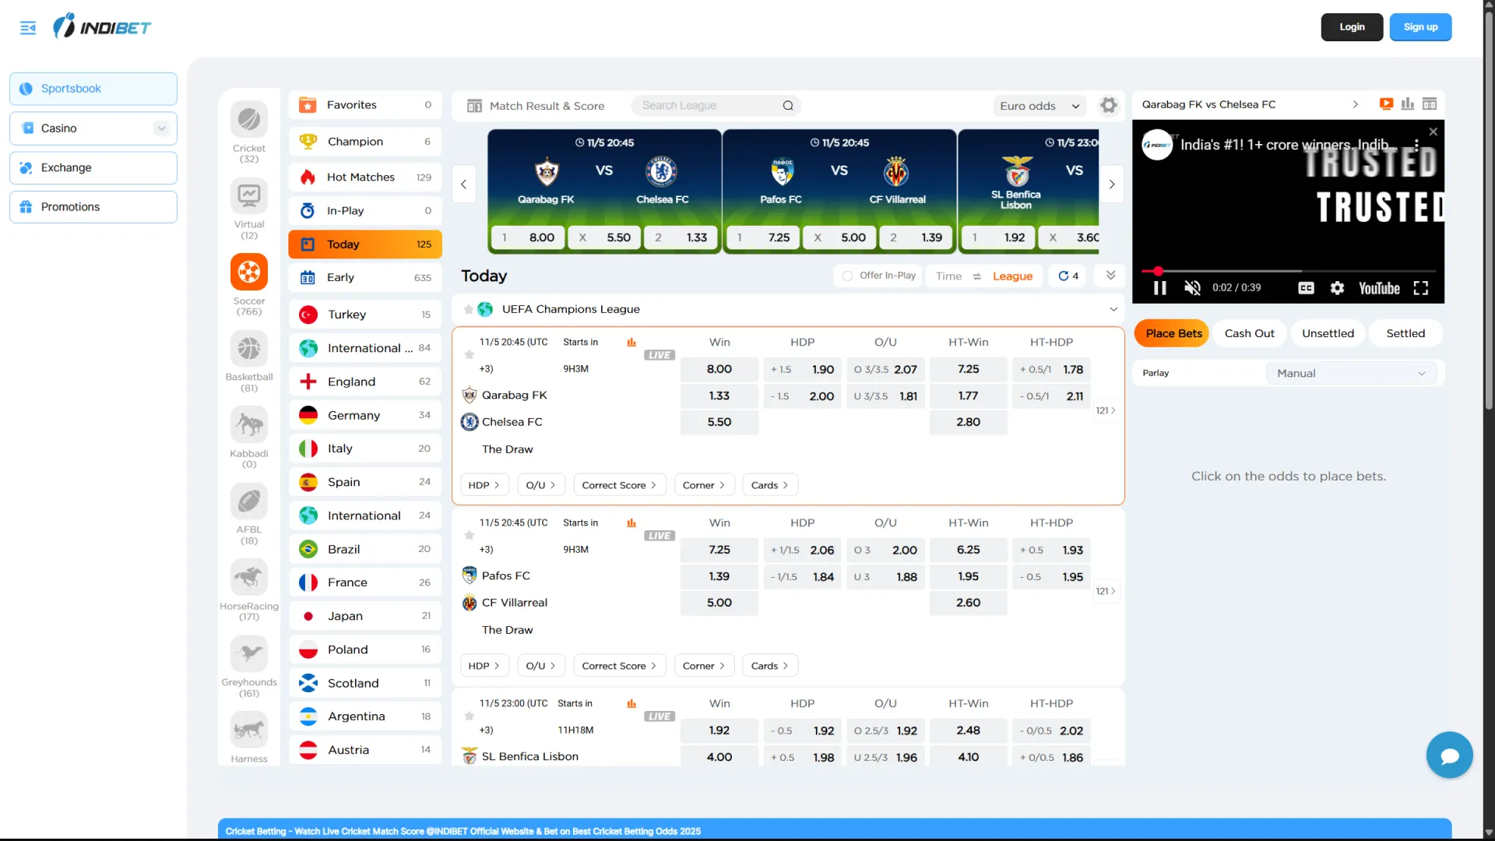The image size is (1495, 841).
Task: Select the Today filter showing 125 matches
Action: [x=364, y=244]
